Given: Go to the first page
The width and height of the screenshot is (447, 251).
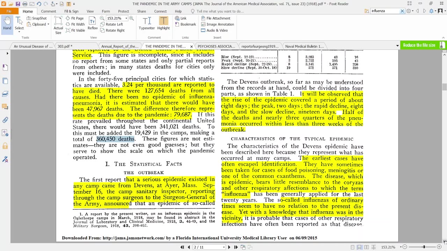Looking at the screenshot, I should pos(182,247).
